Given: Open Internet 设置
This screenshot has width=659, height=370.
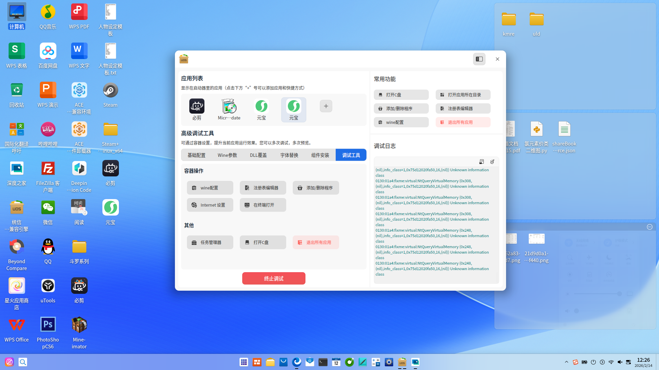Looking at the screenshot, I should (210, 205).
